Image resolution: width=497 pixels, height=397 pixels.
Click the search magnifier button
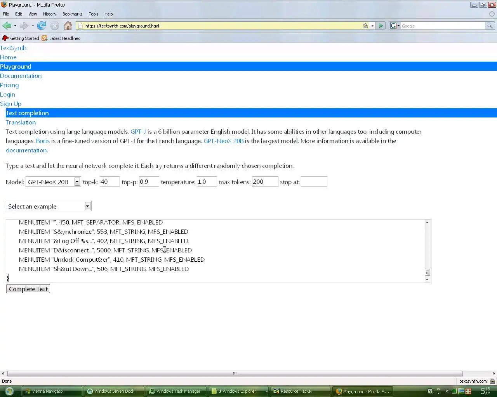click(x=490, y=26)
